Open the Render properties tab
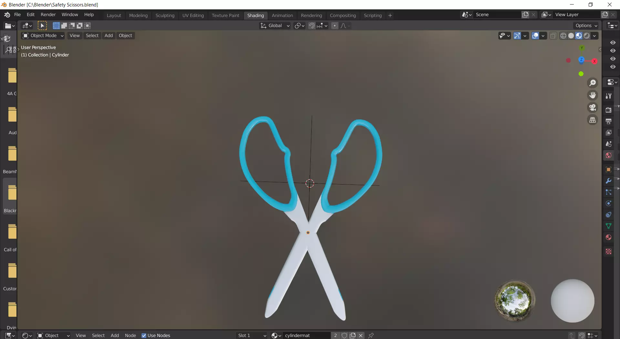This screenshot has height=339, width=620. pos(609,110)
